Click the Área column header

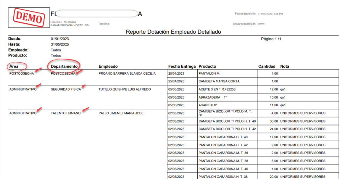(x=14, y=66)
